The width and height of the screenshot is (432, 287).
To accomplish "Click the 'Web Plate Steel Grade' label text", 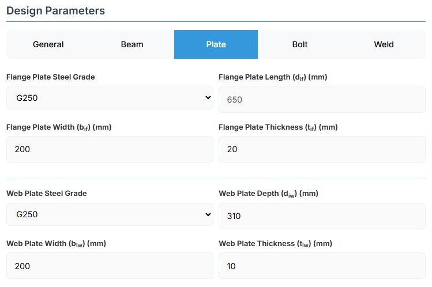I will [47, 193].
